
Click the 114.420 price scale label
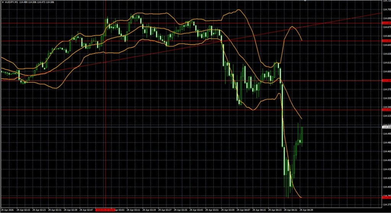[386, 178]
